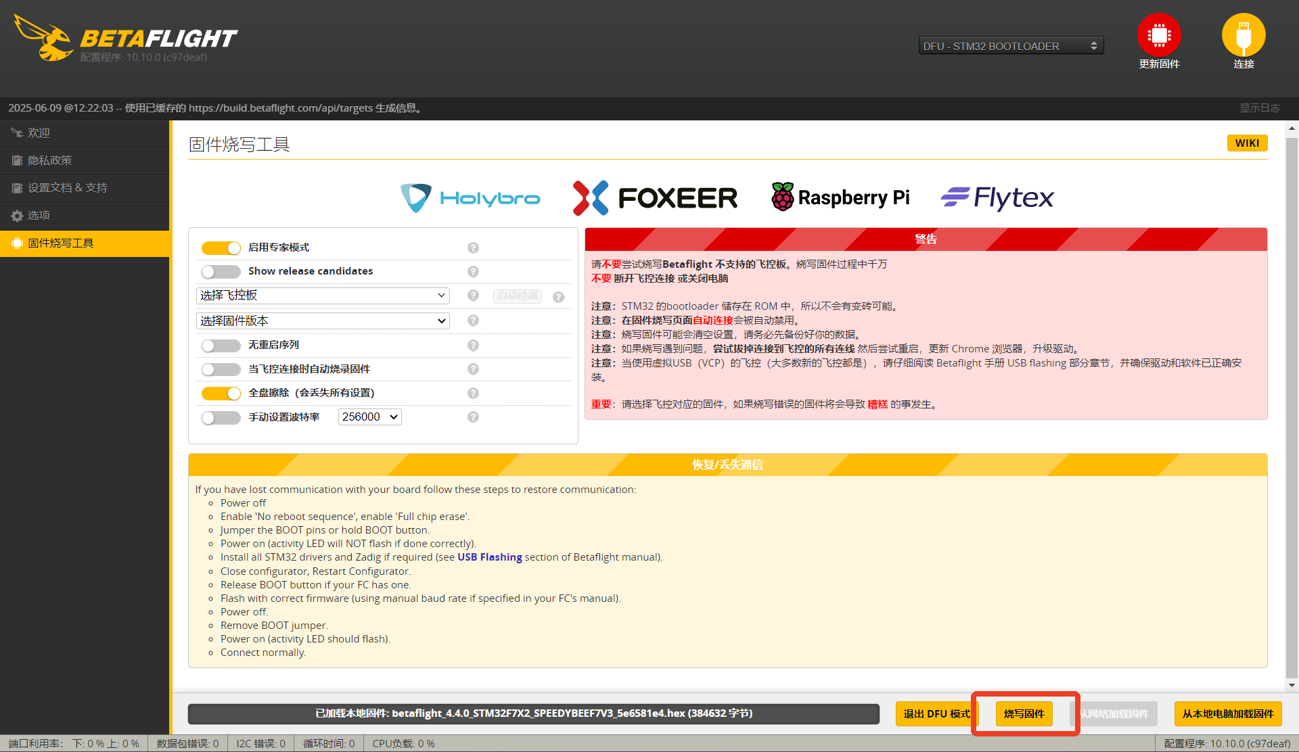The width and height of the screenshot is (1299, 752).
Task: Click CPU负载 status bar entry
Action: [404, 744]
